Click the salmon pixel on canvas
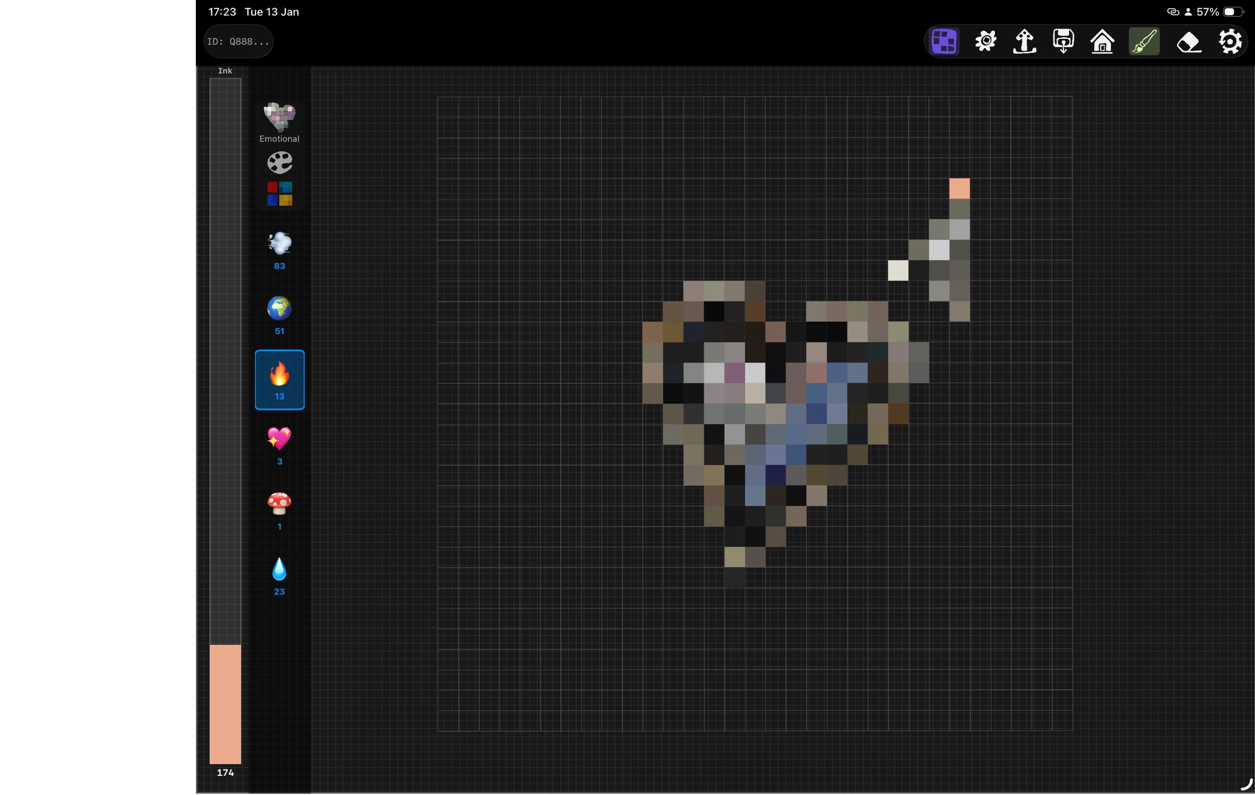Screen dimensions: 1255x795 (x=959, y=189)
